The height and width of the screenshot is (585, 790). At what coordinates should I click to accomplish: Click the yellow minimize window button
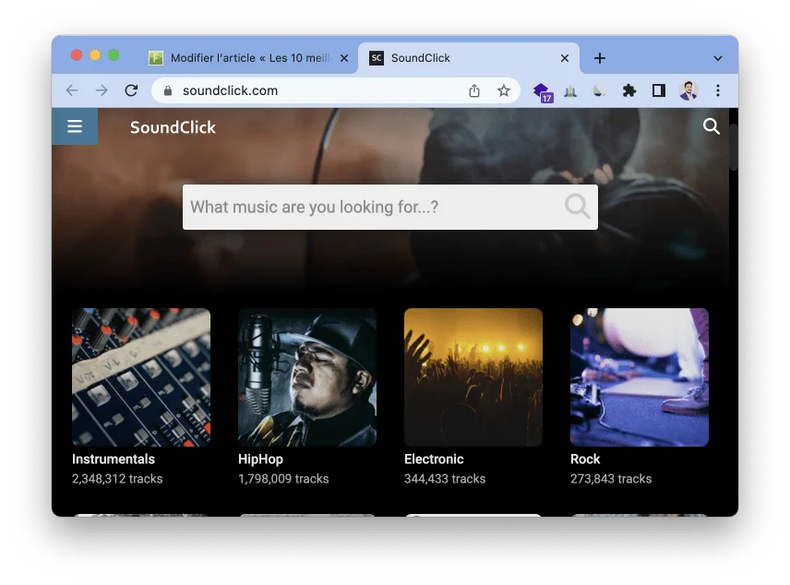point(95,55)
